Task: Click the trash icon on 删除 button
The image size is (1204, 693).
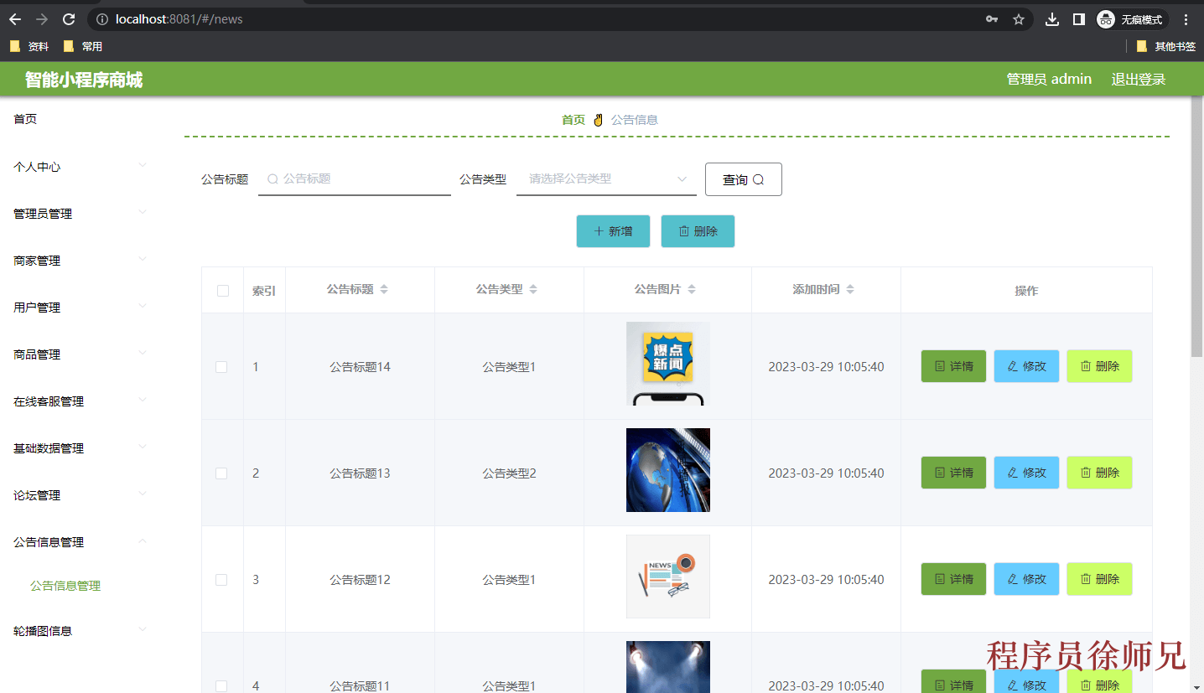Action: [683, 231]
